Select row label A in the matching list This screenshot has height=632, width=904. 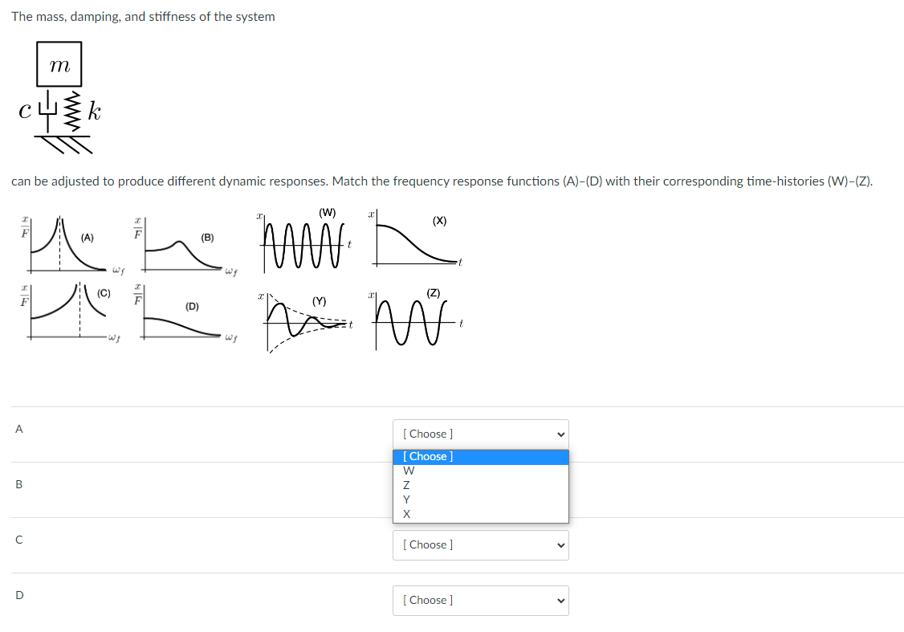point(18,430)
